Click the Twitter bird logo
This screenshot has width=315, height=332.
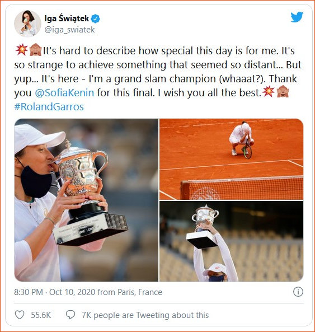click(x=297, y=17)
